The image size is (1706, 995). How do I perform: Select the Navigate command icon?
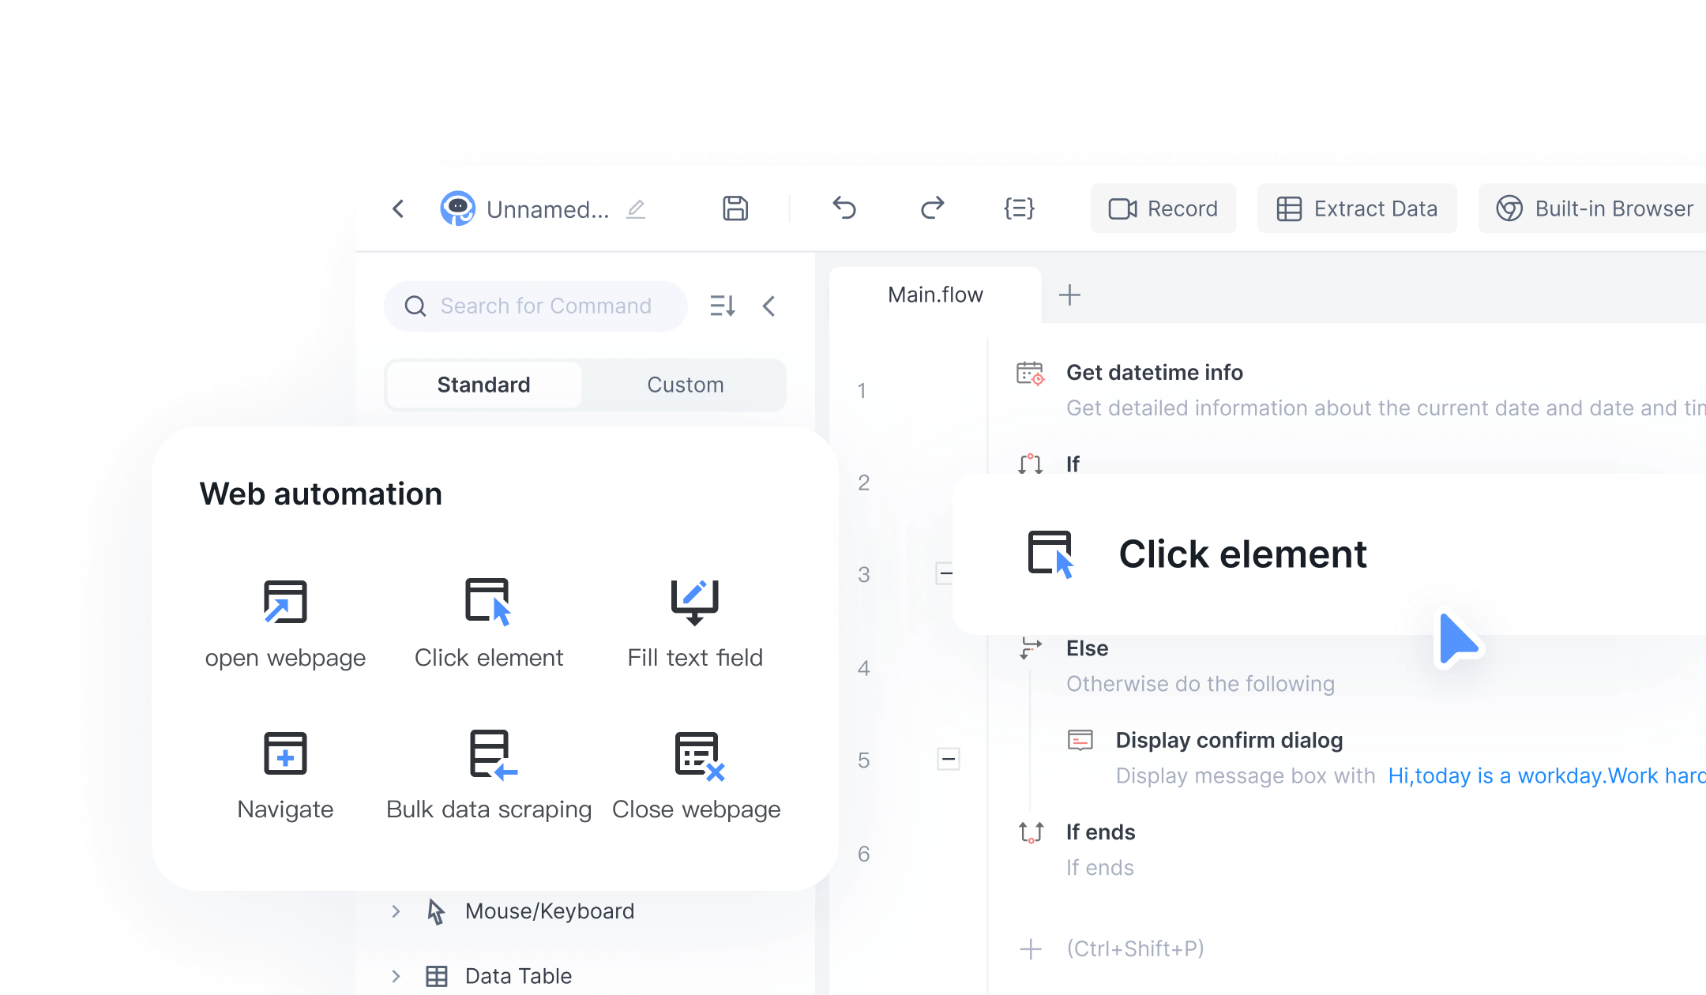(x=285, y=753)
